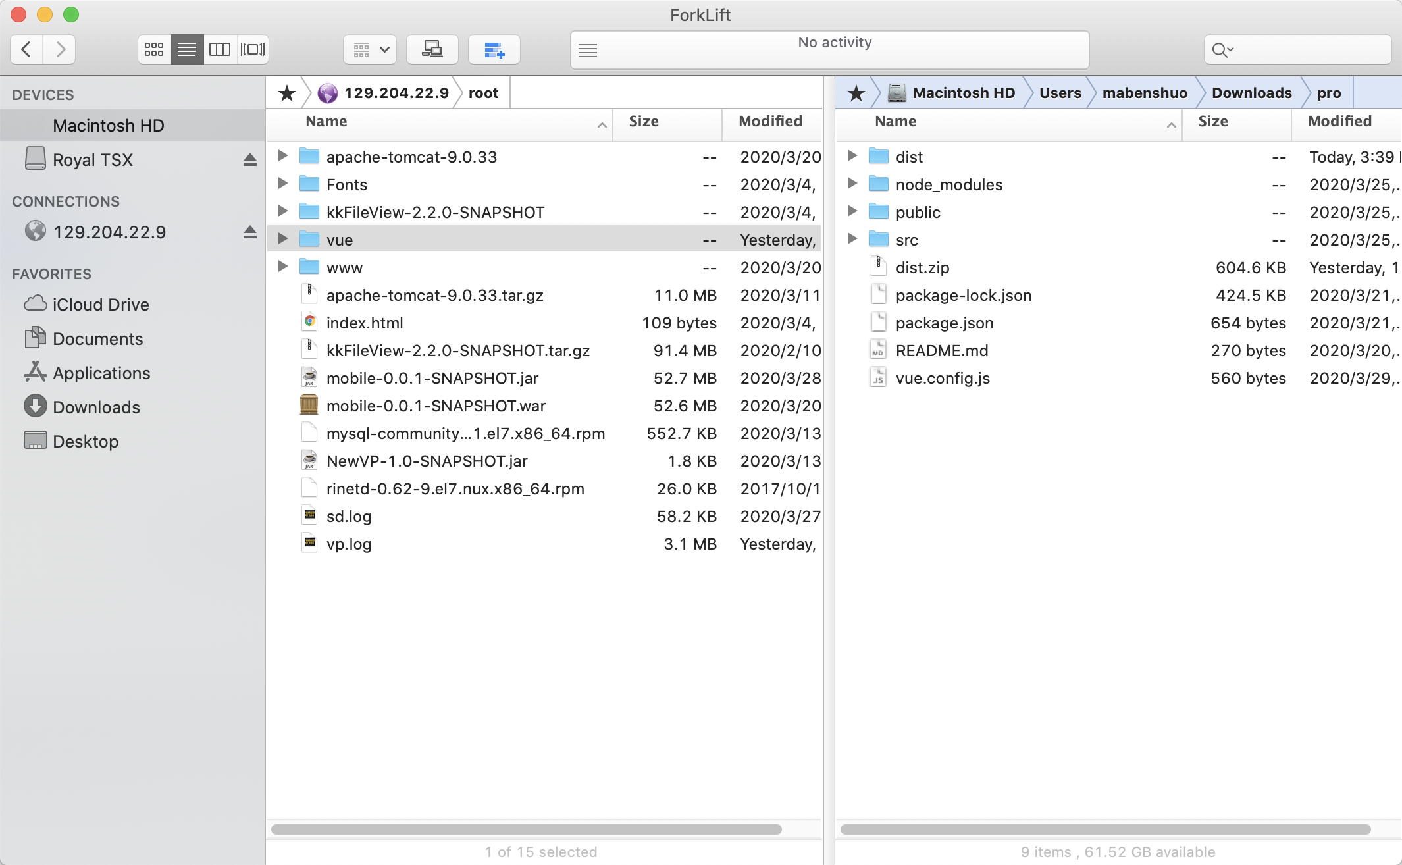The width and height of the screenshot is (1402, 865).
Task: Expand the vue folder
Action: coord(283,239)
